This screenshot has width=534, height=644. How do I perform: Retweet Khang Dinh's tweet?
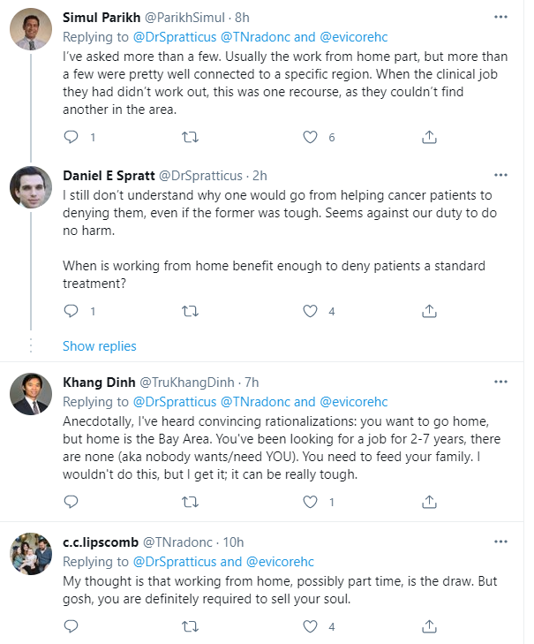tap(189, 502)
